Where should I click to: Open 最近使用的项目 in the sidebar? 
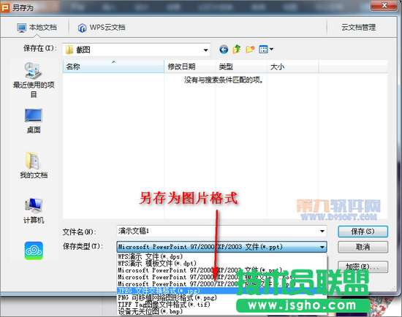(34, 80)
